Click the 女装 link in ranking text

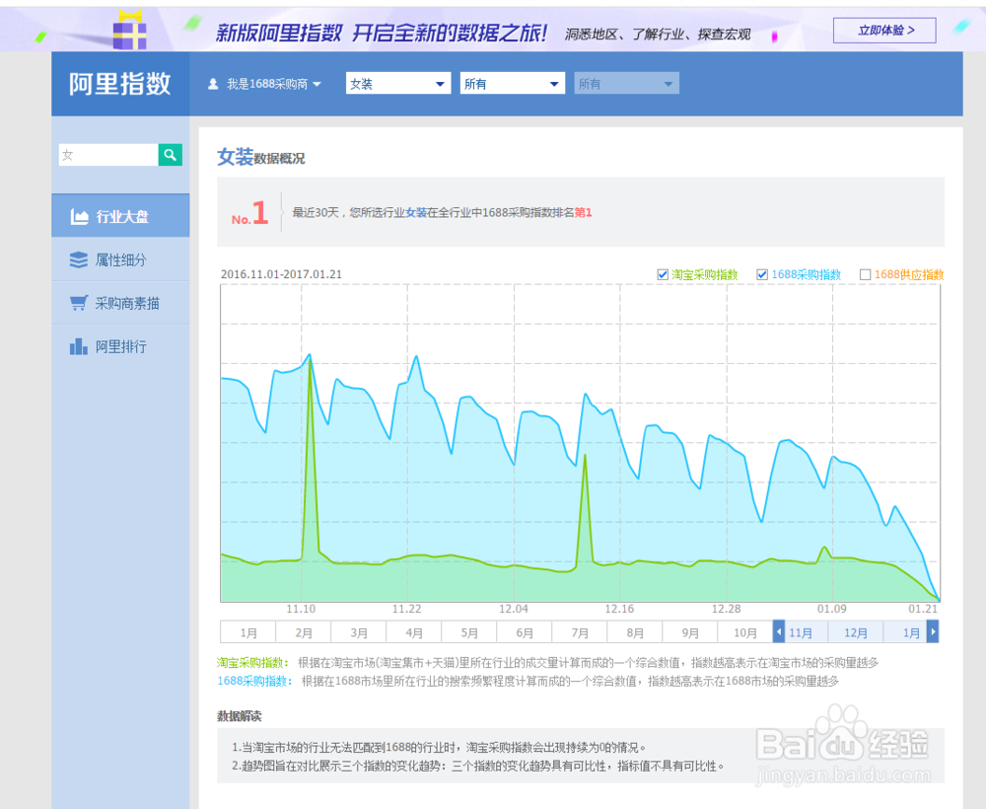416,213
